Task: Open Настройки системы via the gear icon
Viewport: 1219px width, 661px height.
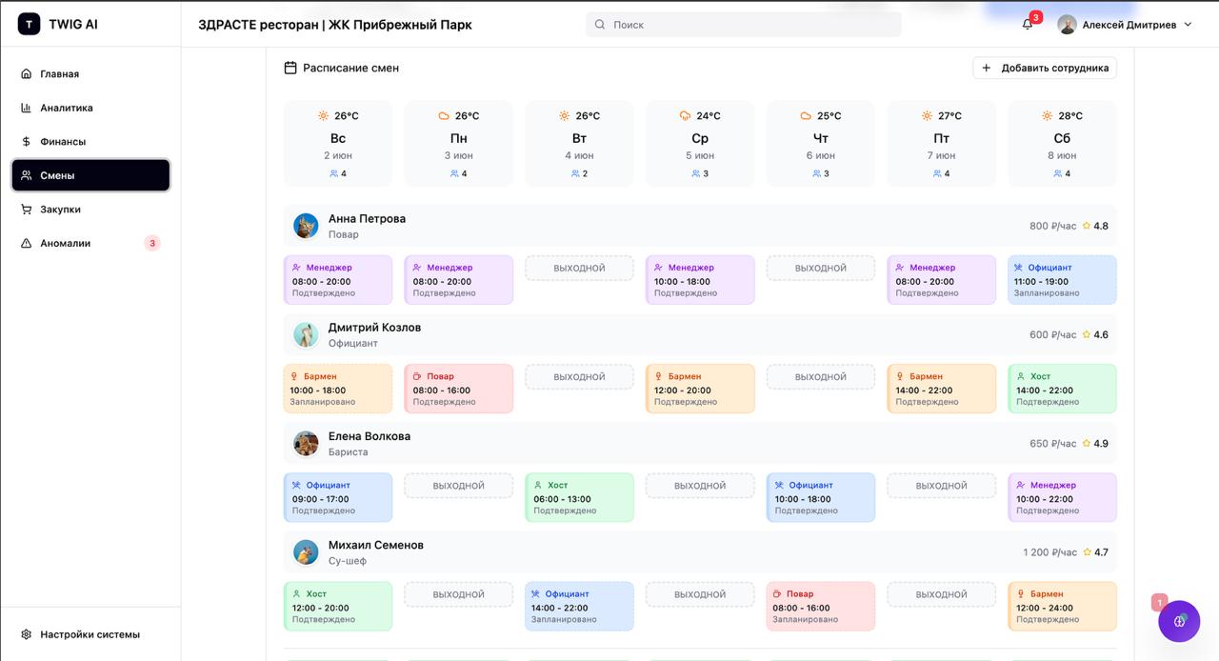Action: [26, 632]
